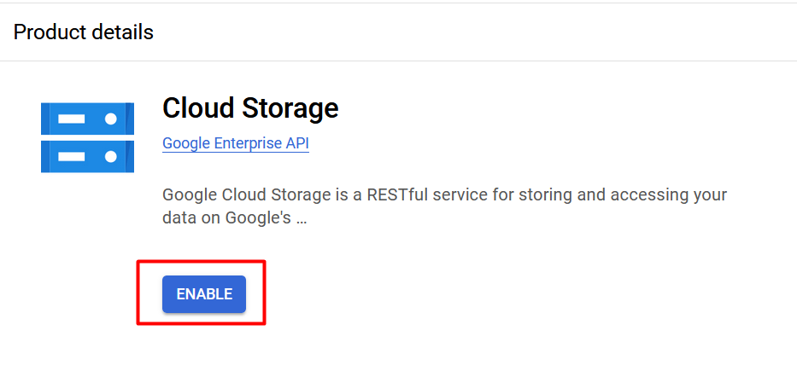
Task: Click white circle on upper drive bar
Action: 111,119
